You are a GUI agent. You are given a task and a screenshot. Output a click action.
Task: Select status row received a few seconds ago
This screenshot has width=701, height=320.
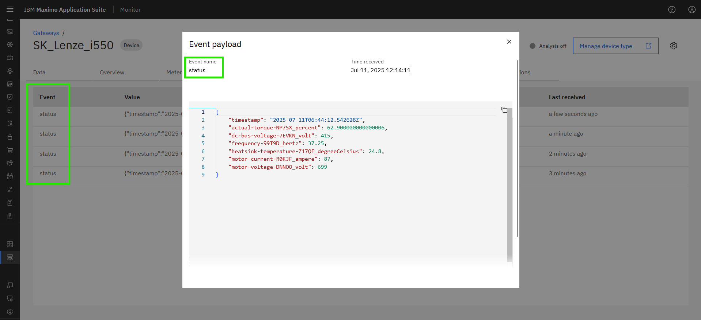click(x=361, y=117)
